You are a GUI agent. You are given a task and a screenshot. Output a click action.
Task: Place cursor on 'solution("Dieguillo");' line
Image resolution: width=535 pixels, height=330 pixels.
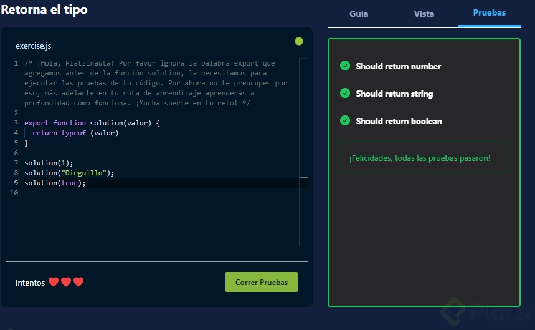tap(69, 173)
